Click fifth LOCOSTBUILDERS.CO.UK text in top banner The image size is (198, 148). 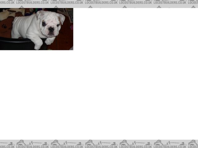170,2
